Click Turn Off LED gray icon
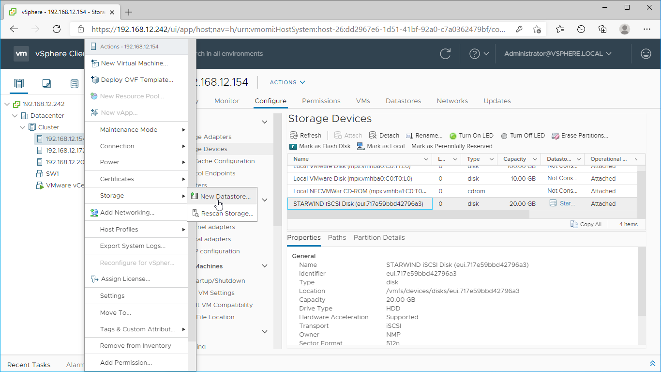 click(504, 136)
